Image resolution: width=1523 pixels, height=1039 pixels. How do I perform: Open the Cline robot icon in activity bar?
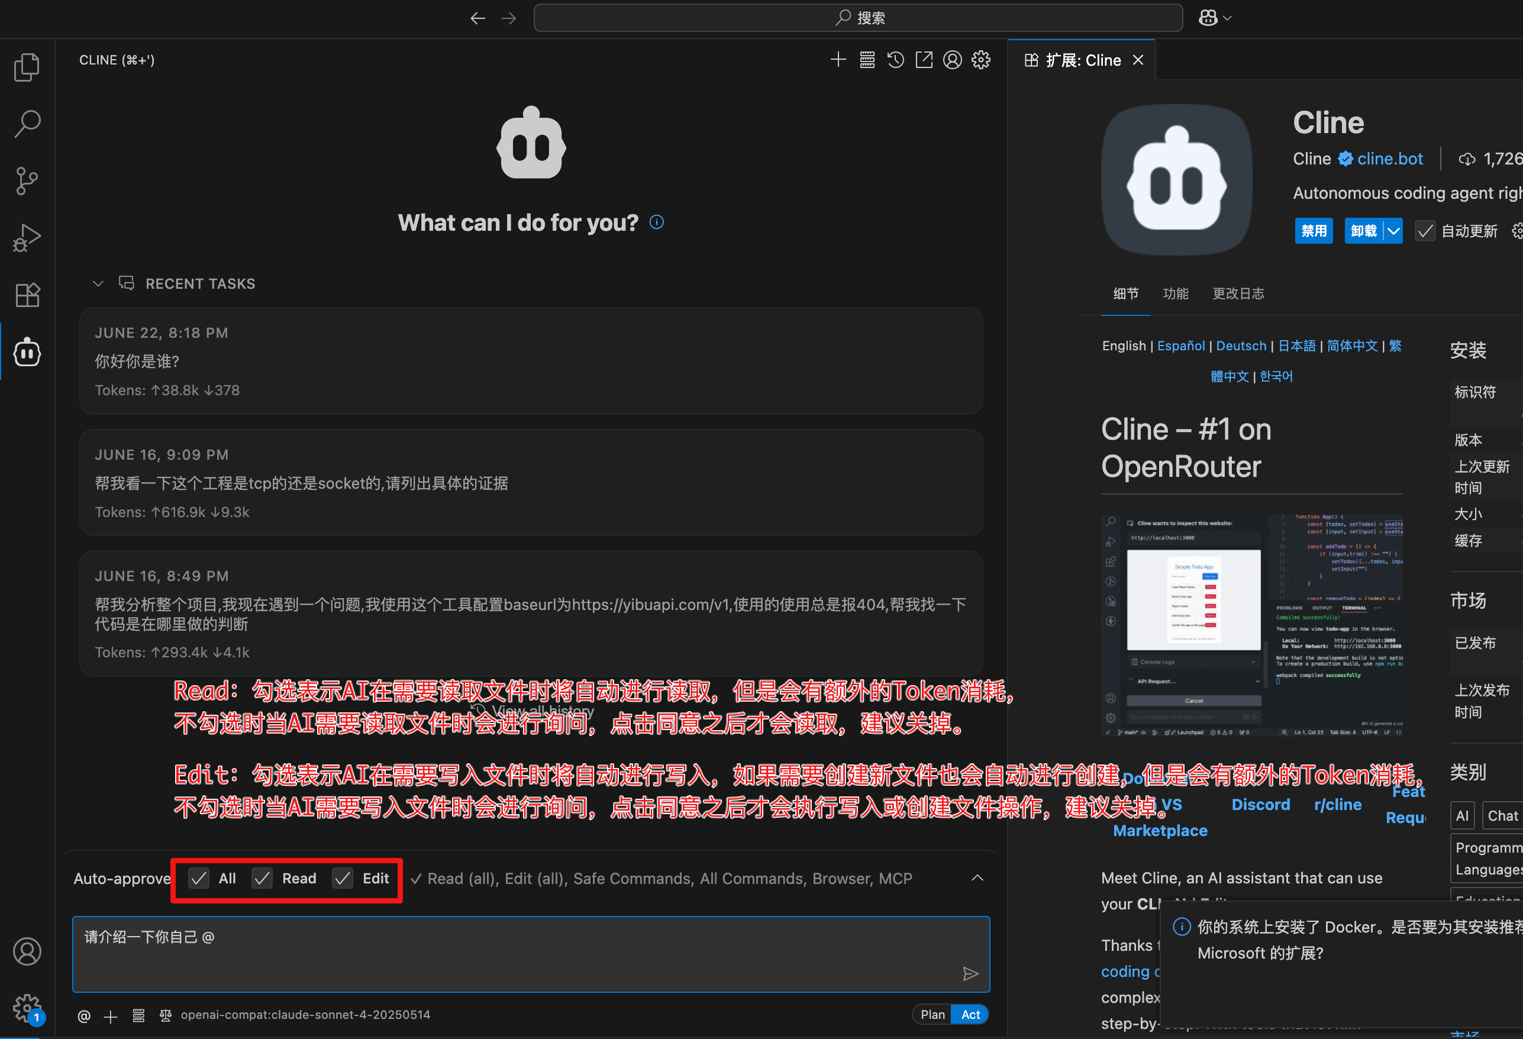[27, 352]
